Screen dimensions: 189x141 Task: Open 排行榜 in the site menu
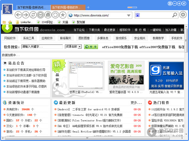[140, 30]
